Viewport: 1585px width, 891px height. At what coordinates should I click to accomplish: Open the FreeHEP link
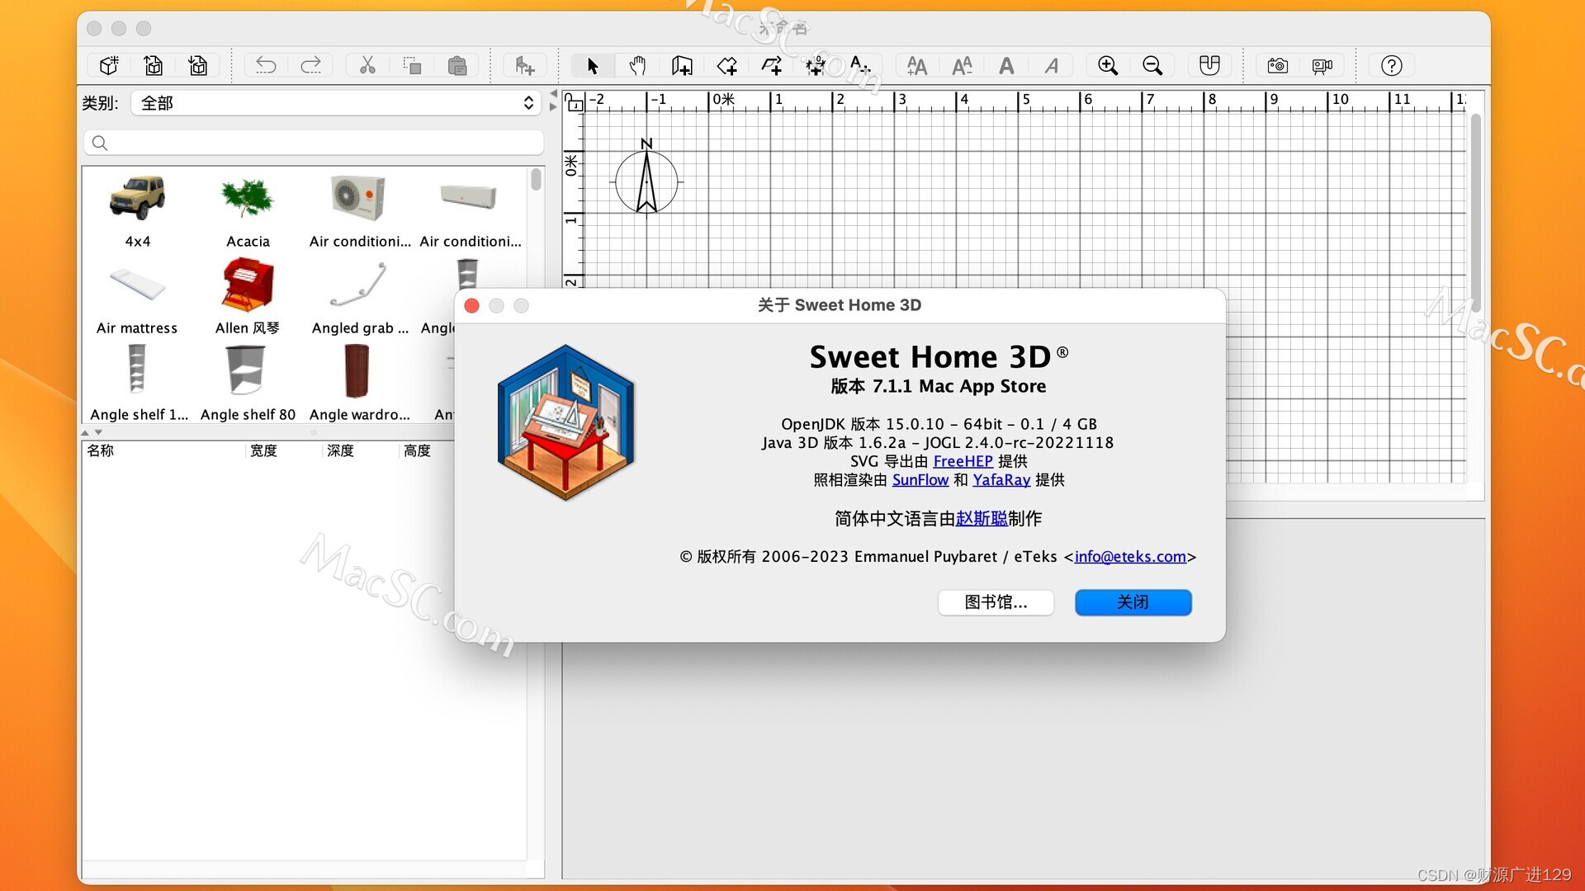point(963,461)
